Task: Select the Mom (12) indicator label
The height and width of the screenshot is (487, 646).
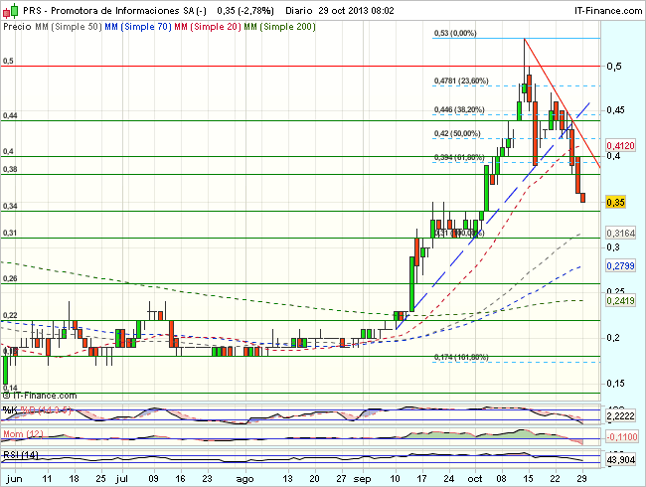Action: click(23, 434)
